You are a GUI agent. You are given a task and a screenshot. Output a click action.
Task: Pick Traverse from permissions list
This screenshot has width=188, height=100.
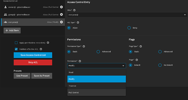tap(96, 86)
